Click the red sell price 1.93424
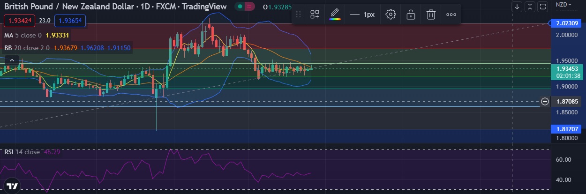 coord(20,21)
